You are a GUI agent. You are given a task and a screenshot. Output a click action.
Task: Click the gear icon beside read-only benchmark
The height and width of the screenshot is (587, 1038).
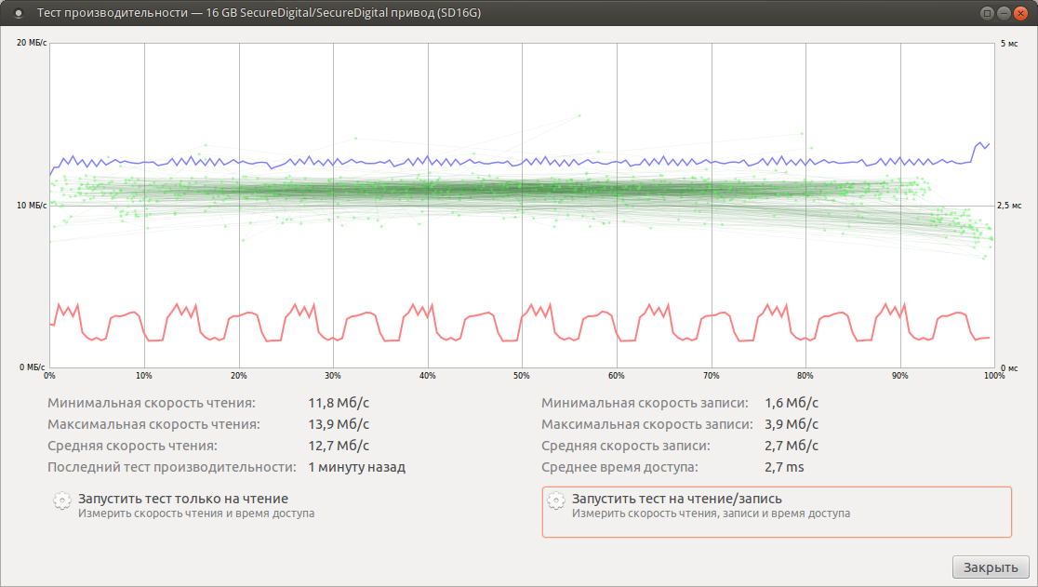61,500
